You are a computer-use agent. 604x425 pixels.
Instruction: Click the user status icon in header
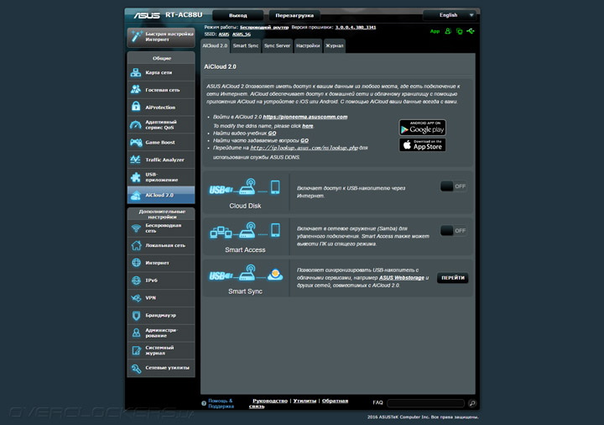coord(448,31)
